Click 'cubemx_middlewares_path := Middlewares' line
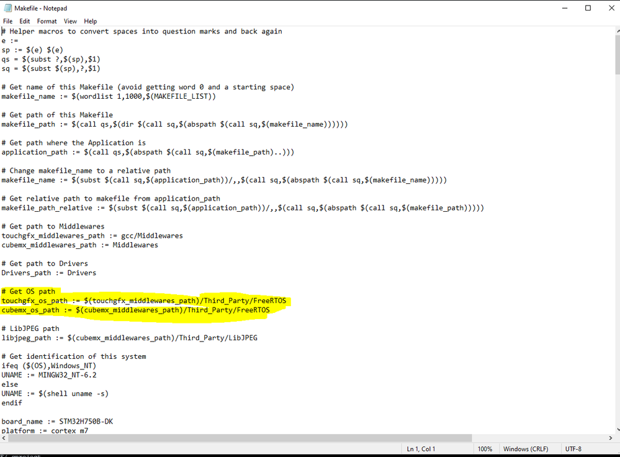Screen dimensions: 620x457 (79, 245)
